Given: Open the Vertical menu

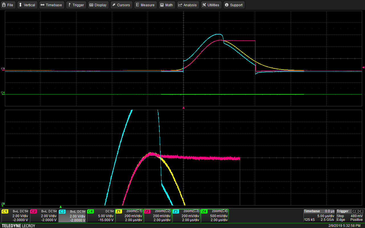Looking at the screenshot, I should (x=27, y=5).
